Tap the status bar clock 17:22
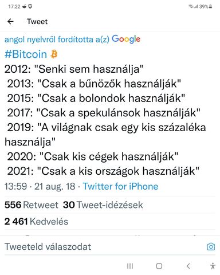 [x=14, y=6]
